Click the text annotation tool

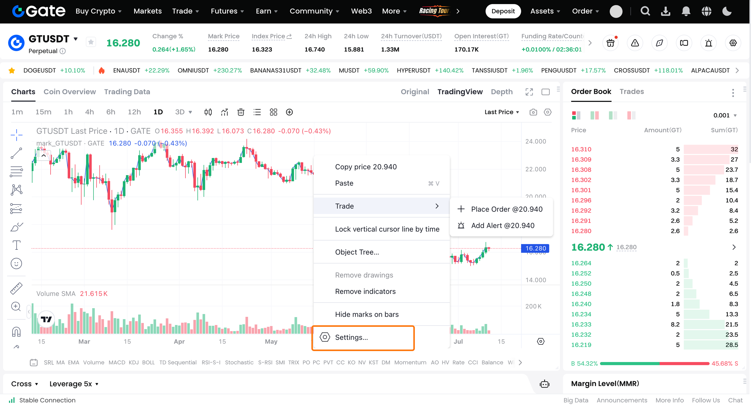(16, 245)
